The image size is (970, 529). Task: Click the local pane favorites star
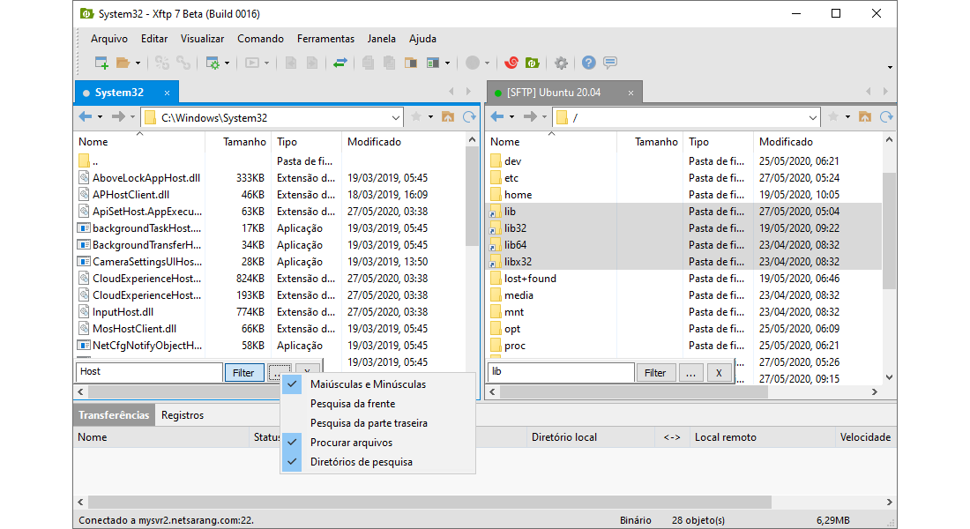416,117
